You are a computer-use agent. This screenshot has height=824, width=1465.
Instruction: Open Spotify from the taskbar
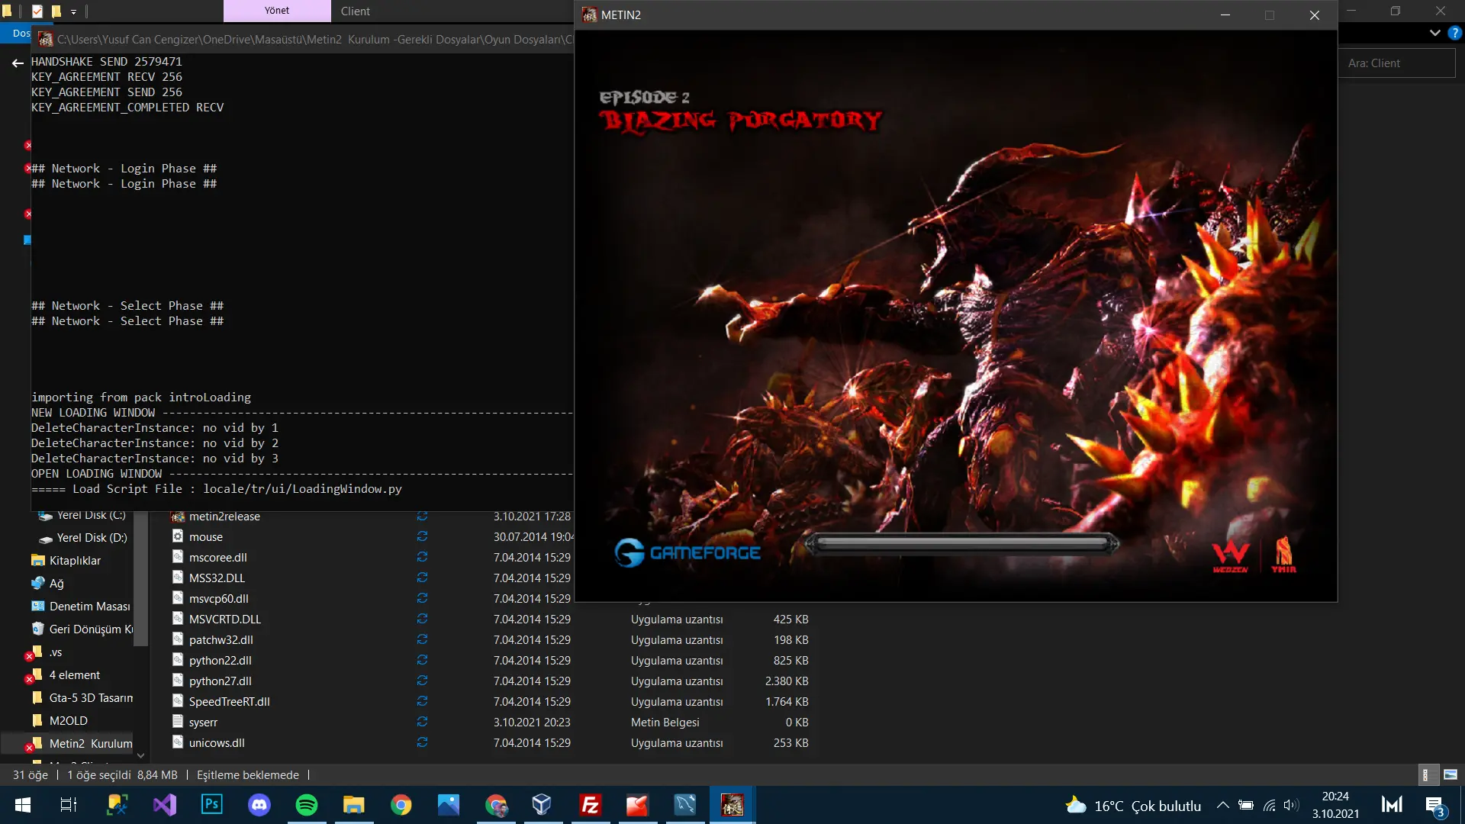307,805
